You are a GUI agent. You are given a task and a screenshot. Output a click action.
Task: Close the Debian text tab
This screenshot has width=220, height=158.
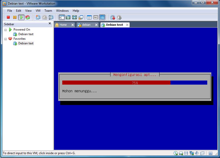pyautogui.click(x=127, y=25)
